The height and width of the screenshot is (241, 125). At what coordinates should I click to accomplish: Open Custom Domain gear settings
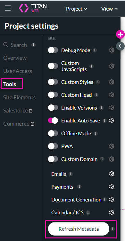pyautogui.click(x=112, y=159)
